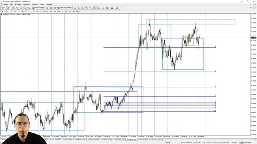Select the Equidistant Channel tool
The width and height of the screenshot is (257, 144).
22,11
